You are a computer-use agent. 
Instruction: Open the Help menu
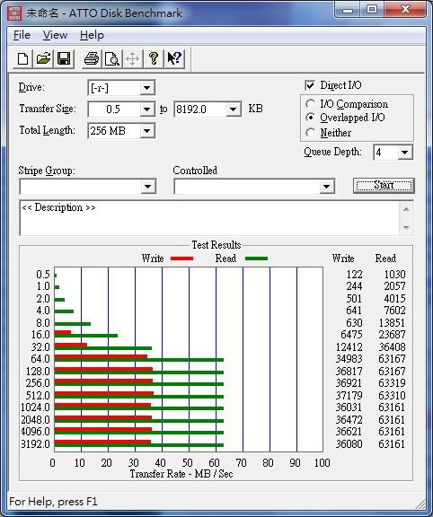[92, 35]
